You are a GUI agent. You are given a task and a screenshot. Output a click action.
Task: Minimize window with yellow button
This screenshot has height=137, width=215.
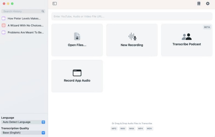point(8,4)
